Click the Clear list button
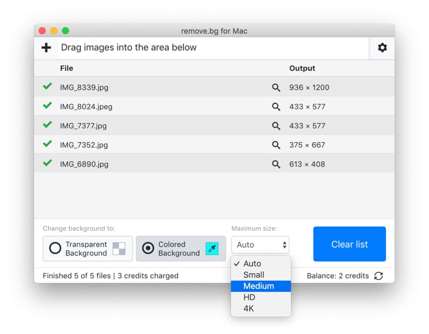Screen dimensions: 429x334 349,244
